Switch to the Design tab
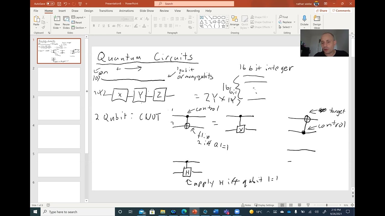Viewport: 385px width, 216px height. click(x=88, y=11)
